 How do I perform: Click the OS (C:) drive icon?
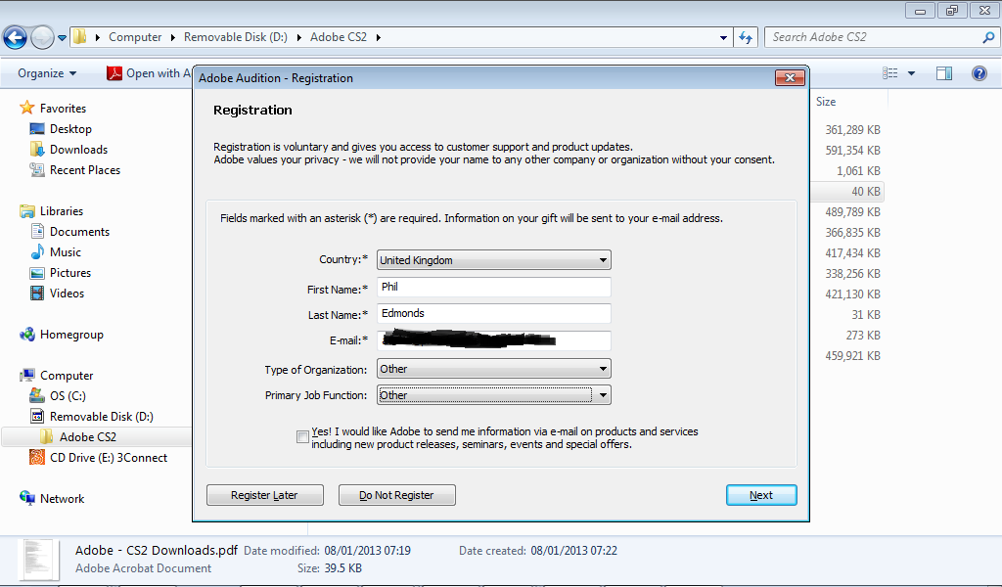[37, 396]
